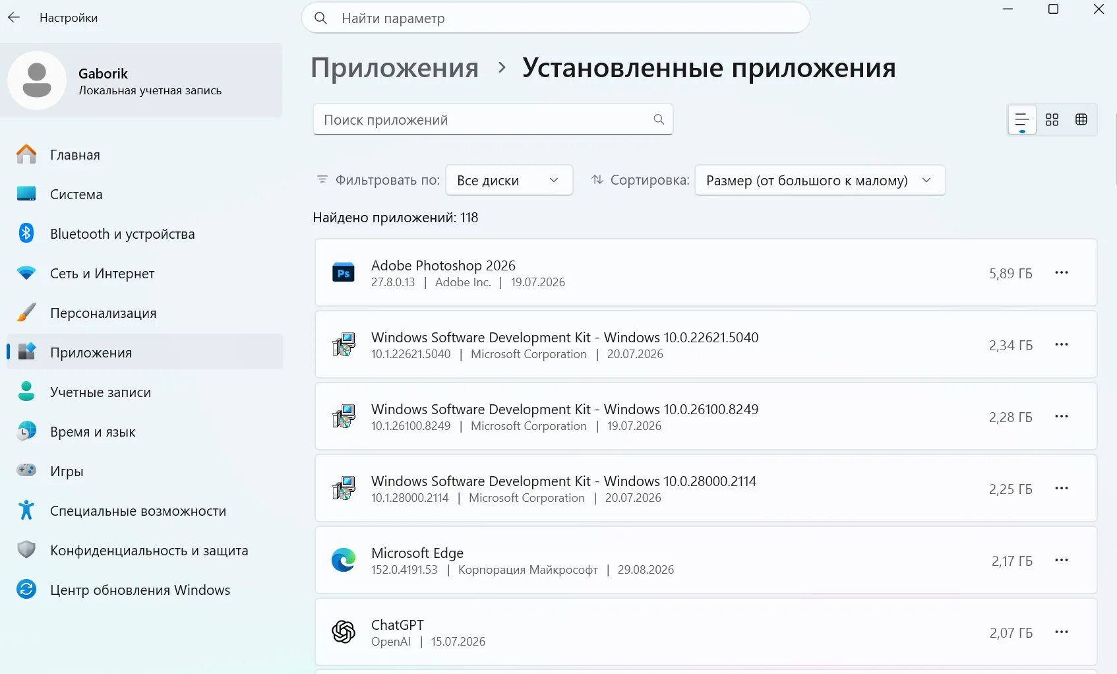Switch to list view layout icon
The height and width of the screenshot is (674, 1117).
(x=1022, y=120)
